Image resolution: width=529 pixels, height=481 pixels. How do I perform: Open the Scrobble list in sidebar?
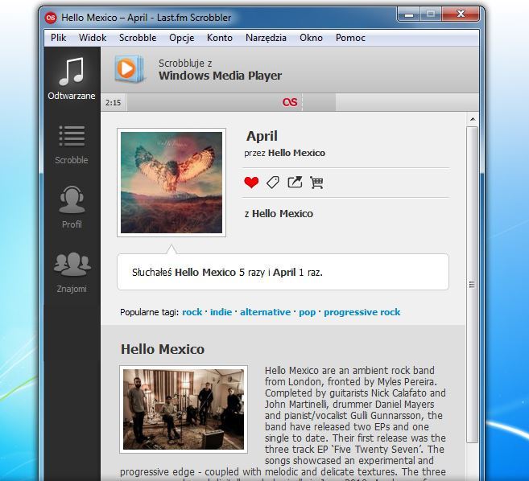[72, 145]
